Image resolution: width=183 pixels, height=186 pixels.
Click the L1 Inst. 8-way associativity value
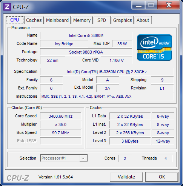(163, 125)
